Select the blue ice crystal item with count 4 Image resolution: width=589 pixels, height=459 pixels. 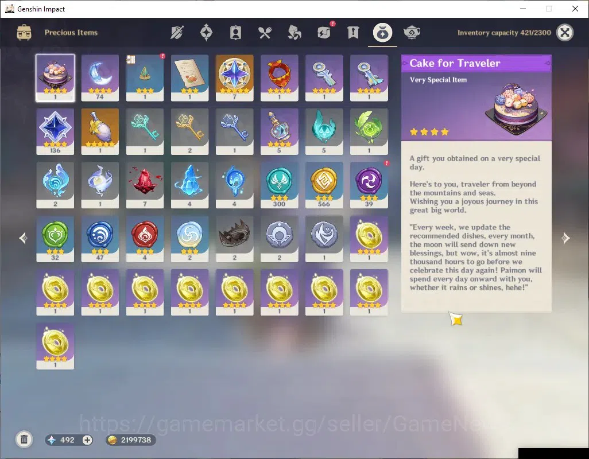tap(189, 185)
